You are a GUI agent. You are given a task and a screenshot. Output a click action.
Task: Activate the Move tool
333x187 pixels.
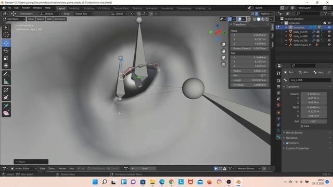(6, 43)
